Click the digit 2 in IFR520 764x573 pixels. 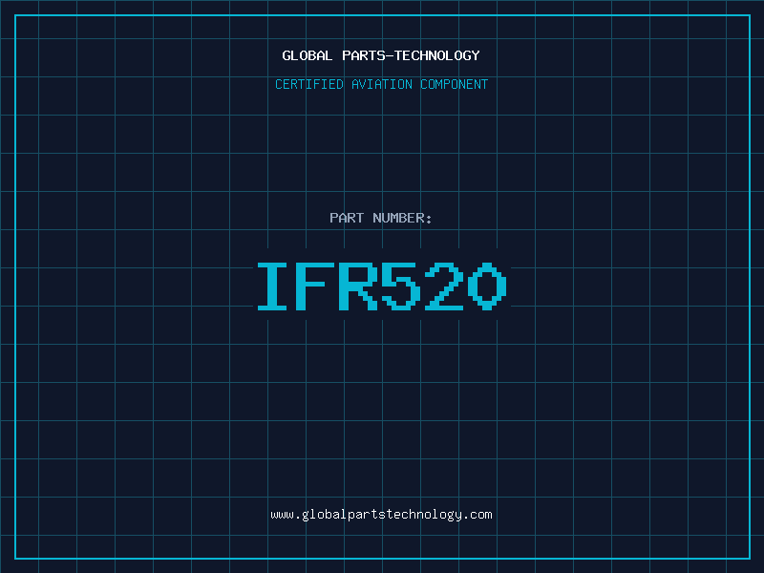pos(444,286)
